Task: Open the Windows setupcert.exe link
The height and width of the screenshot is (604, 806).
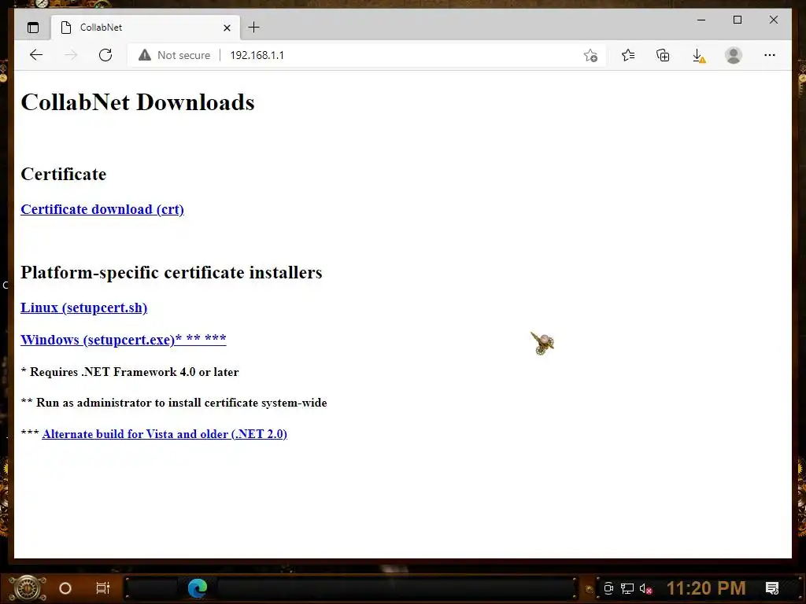Action: click(124, 340)
